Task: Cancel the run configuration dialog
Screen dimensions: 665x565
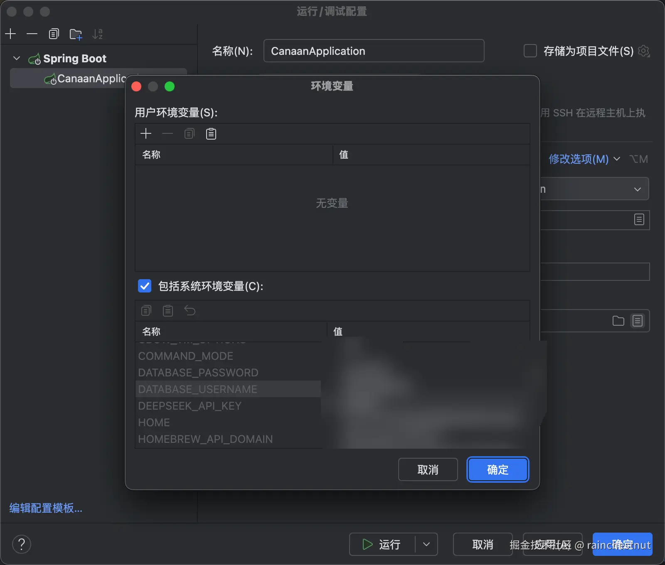Action: pos(483,544)
